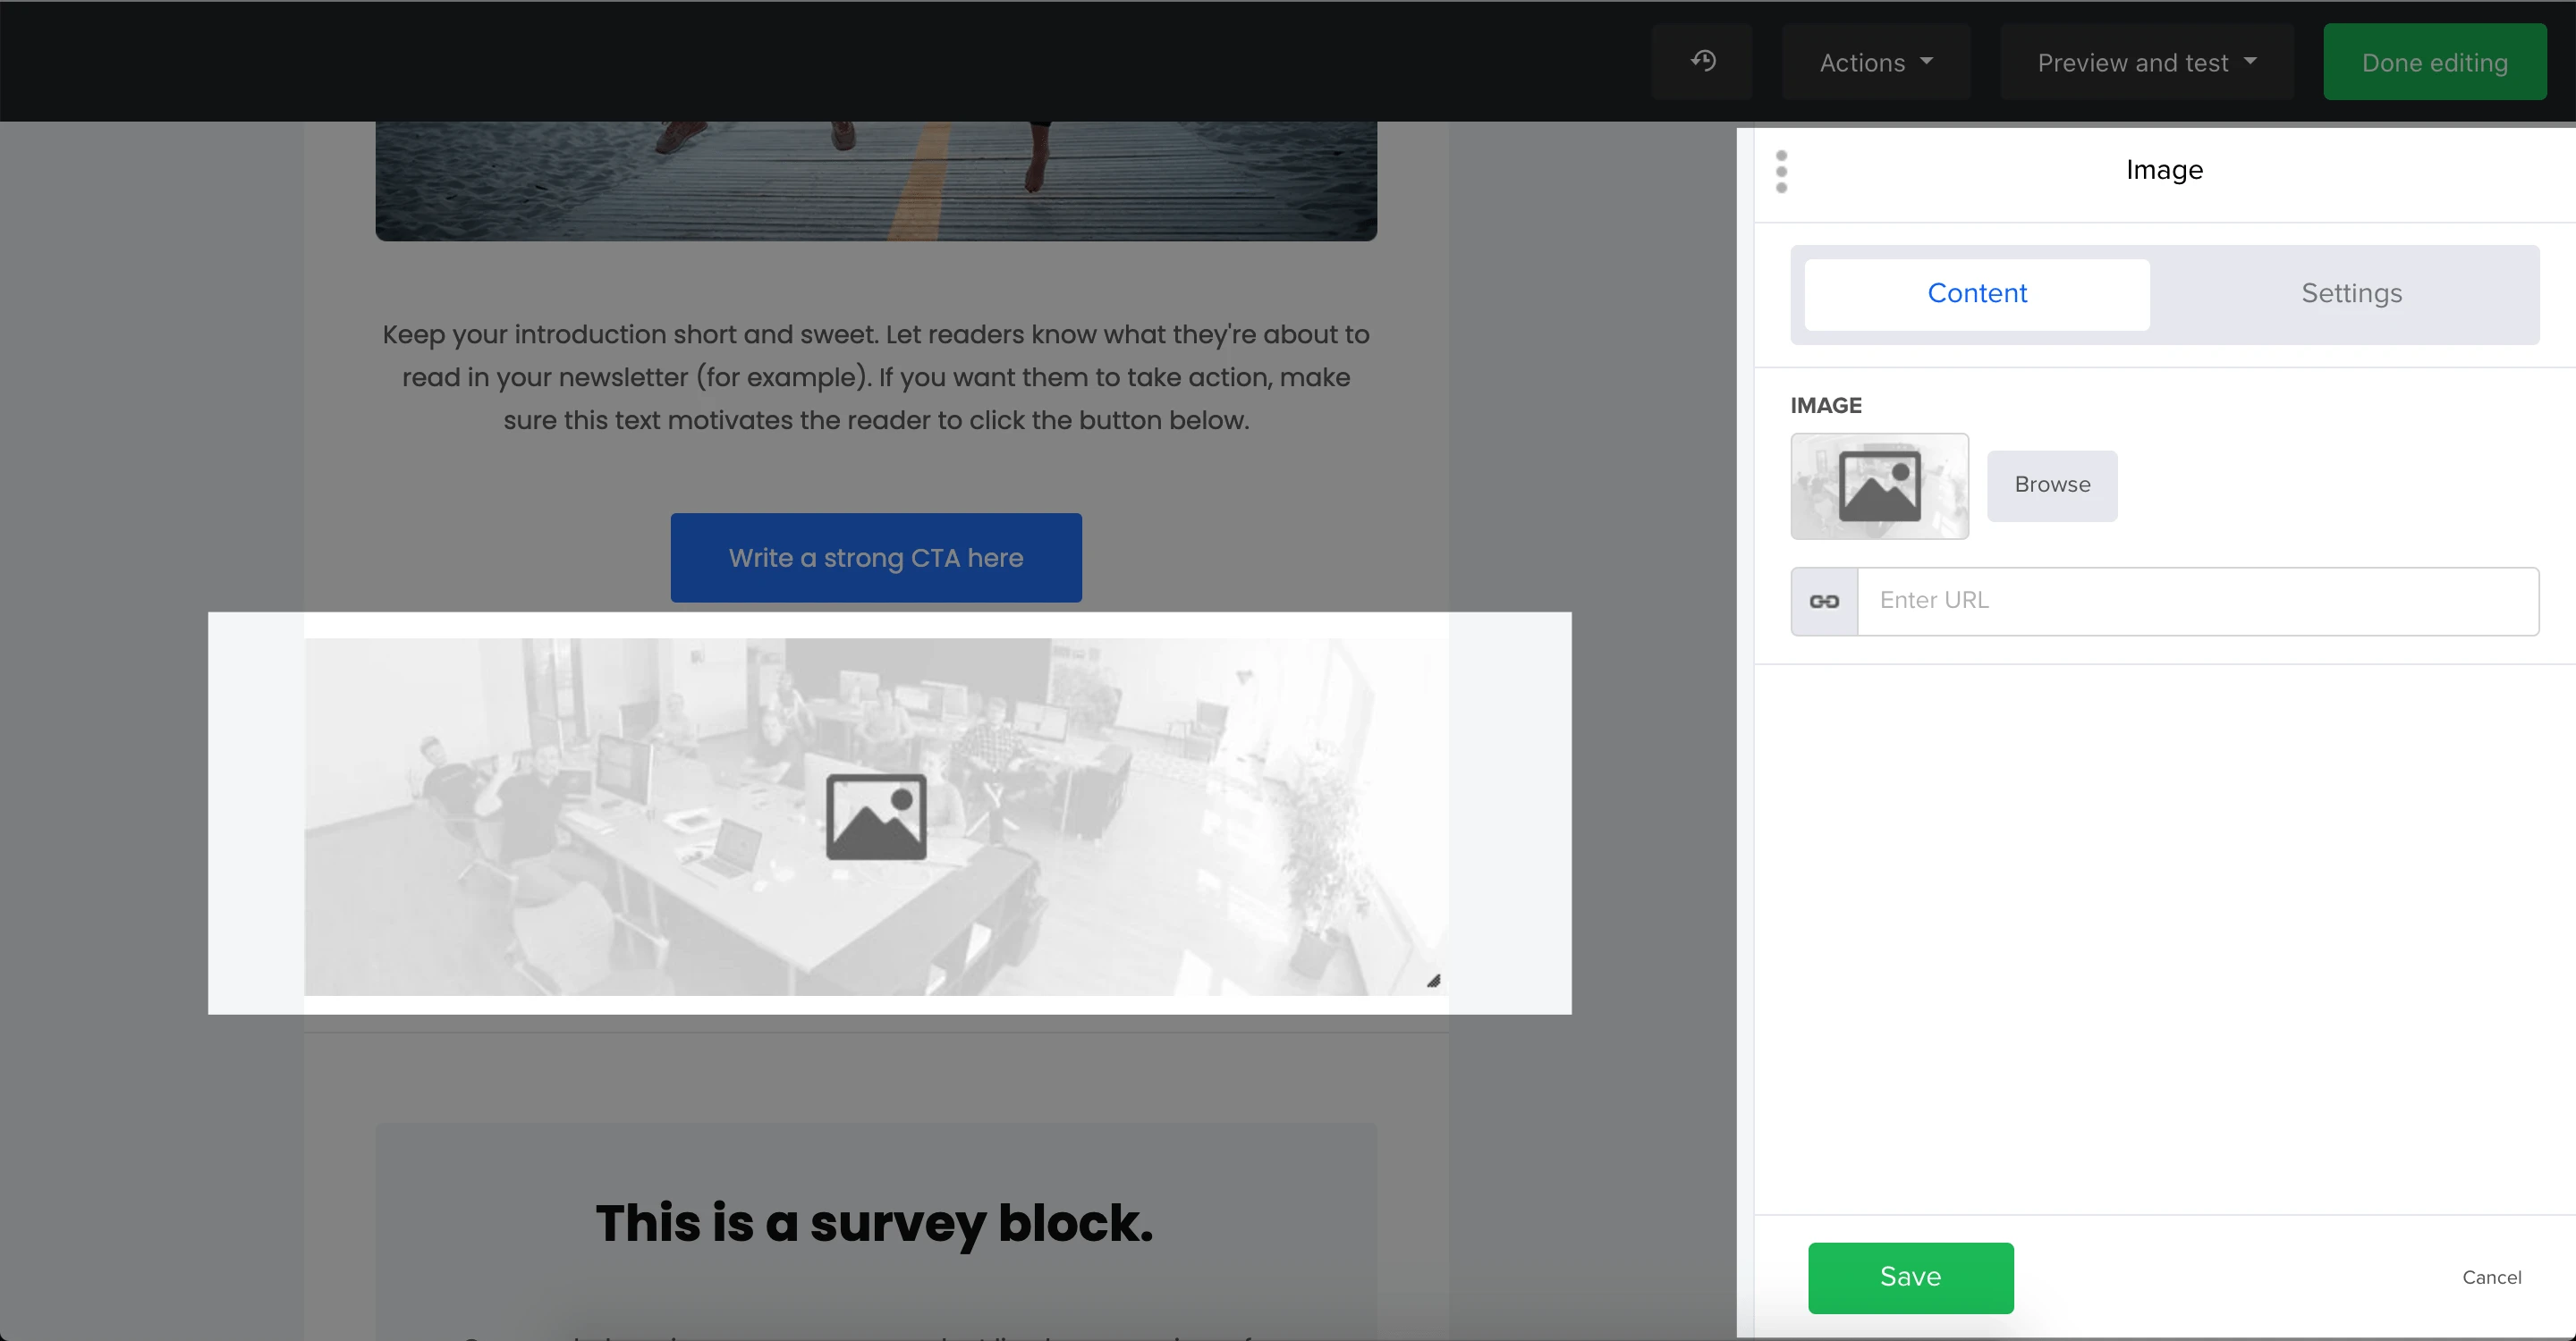Click the 'Image' panel title header

pyautogui.click(x=2164, y=170)
